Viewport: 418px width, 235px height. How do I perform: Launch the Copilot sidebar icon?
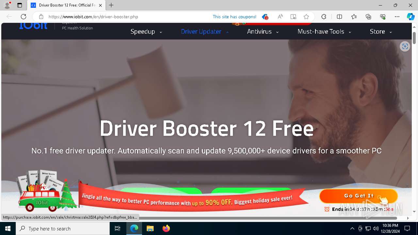coord(410,17)
